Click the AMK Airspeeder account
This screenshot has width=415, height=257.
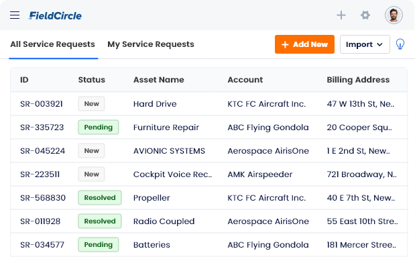[x=260, y=174]
